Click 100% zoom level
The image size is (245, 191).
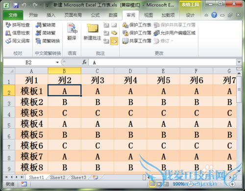click(178, 184)
